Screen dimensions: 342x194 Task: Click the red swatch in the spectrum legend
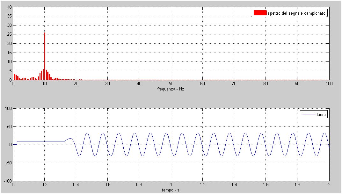pos(260,13)
